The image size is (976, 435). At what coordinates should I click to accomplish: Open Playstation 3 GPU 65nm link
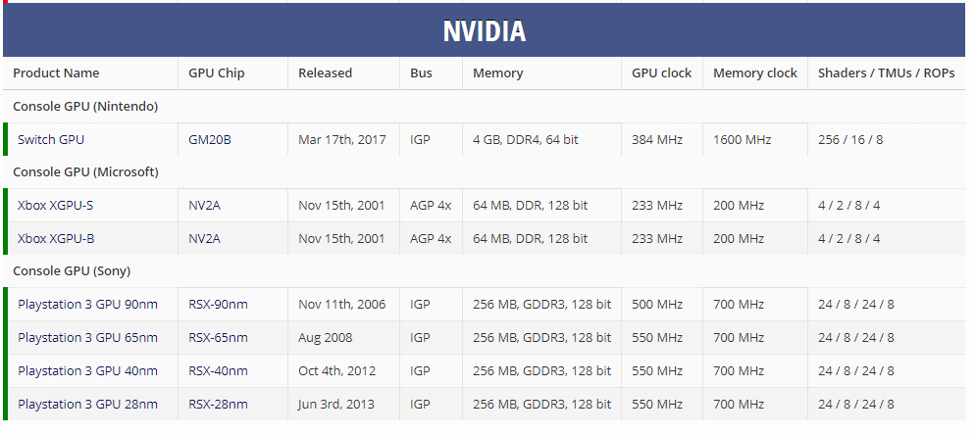coord(87,337)
